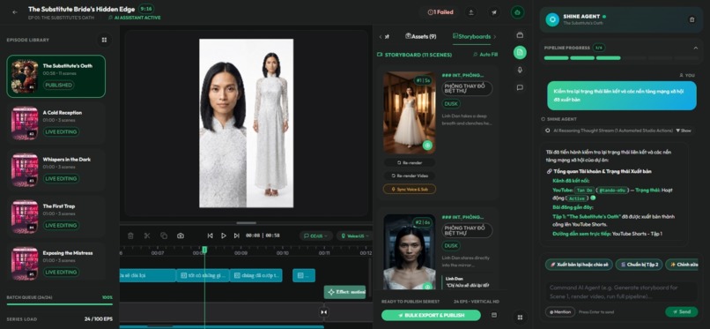Open the episode library grid view icon
The height and width of the screenshot is (329, 710).
point(104,40)
